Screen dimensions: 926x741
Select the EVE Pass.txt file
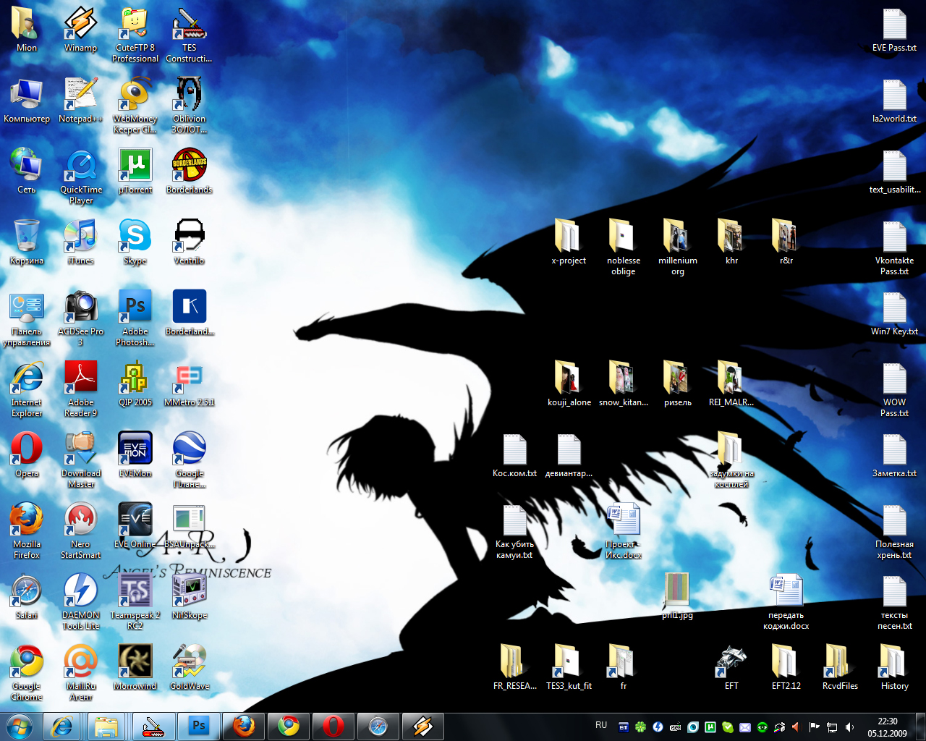[x=895, y=29]
